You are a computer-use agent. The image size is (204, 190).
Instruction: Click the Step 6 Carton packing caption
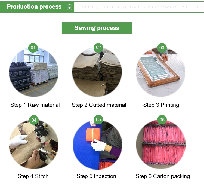pos(163,176)
